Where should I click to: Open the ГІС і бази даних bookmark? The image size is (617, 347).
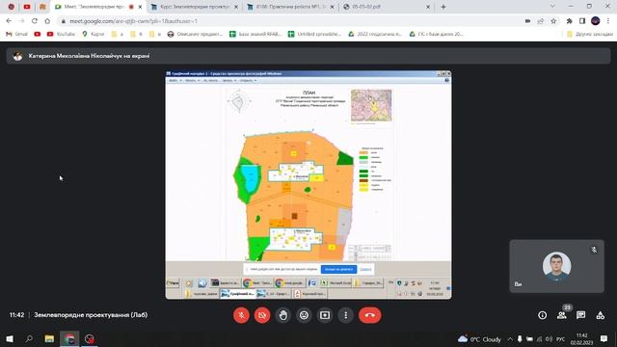click(x=436, y=35)
